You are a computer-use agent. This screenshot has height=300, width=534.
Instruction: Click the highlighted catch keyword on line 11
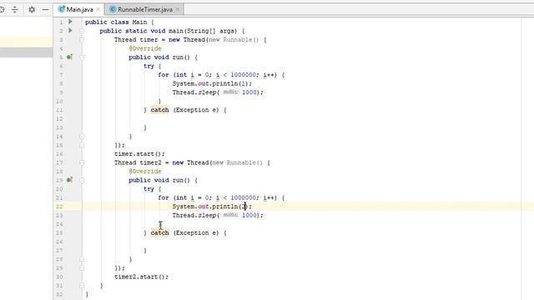tap(159, 110)
